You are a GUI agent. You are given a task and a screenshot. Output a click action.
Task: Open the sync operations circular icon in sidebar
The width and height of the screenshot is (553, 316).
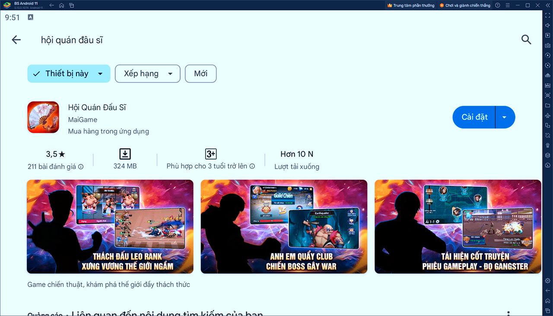[547, 65]
